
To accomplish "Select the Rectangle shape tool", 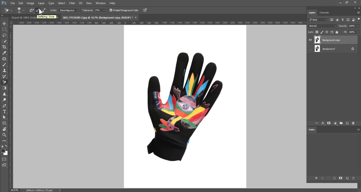I will 4,123.
